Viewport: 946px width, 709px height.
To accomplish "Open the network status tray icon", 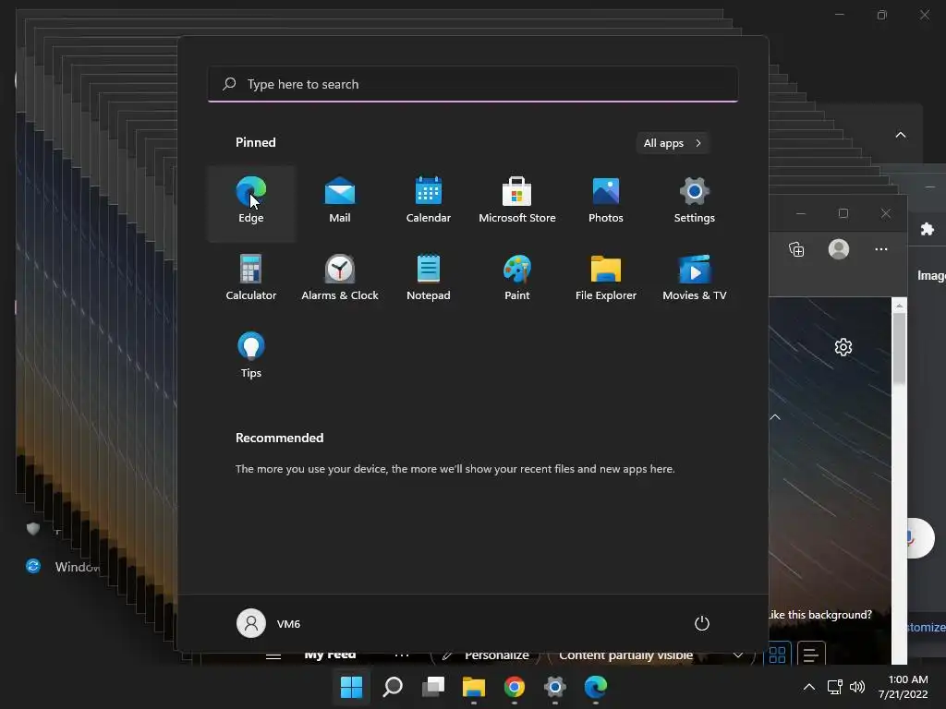I will coord(834,687).
